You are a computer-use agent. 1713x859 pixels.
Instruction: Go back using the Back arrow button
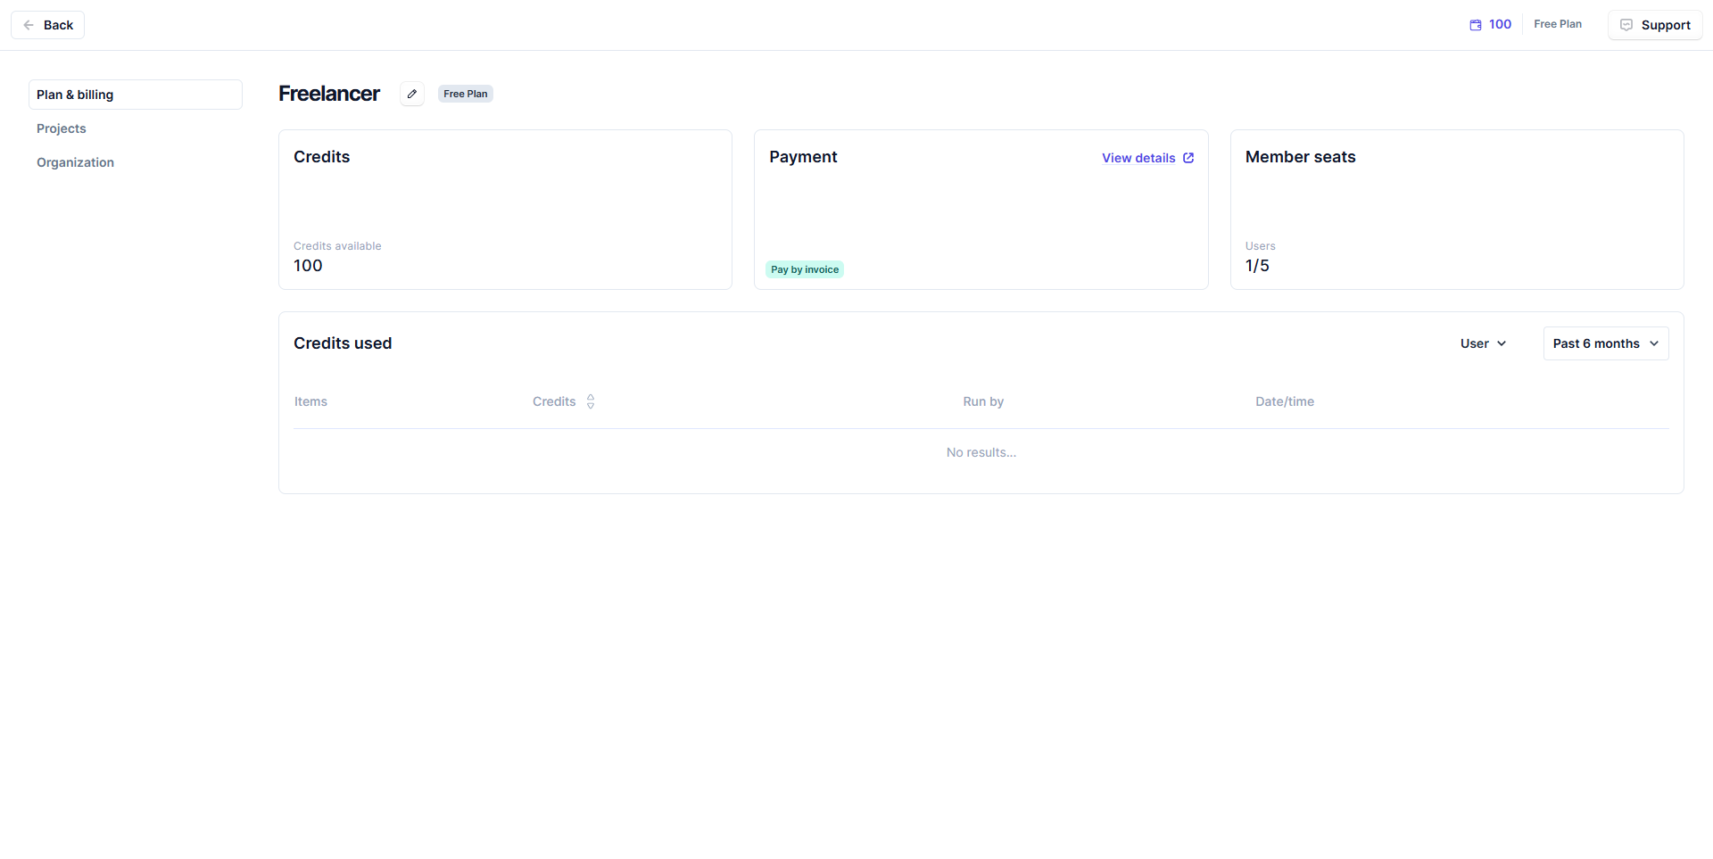(x=47, y=25)
